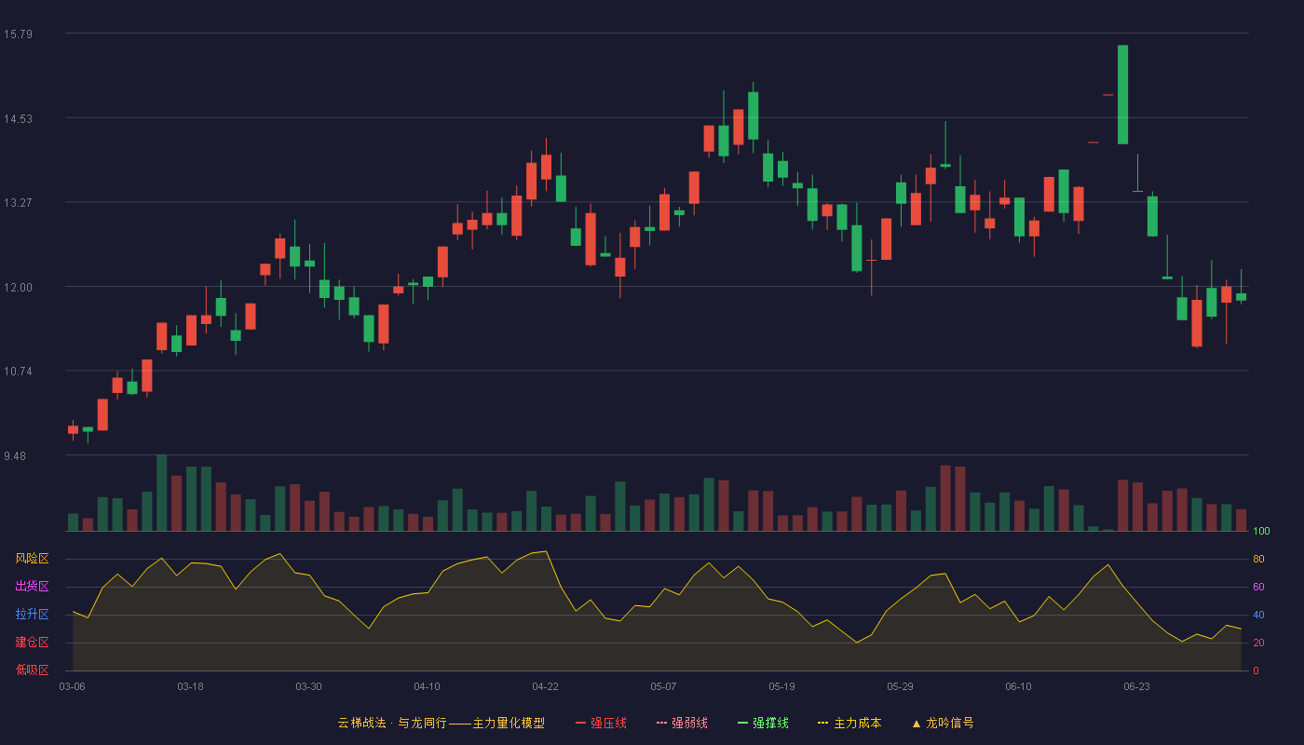1304x745 pixels.
Task: Toggle the 强撑线 legend entry
Action: (763, 723)
